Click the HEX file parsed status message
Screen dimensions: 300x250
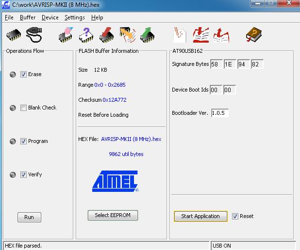point(23,246)
